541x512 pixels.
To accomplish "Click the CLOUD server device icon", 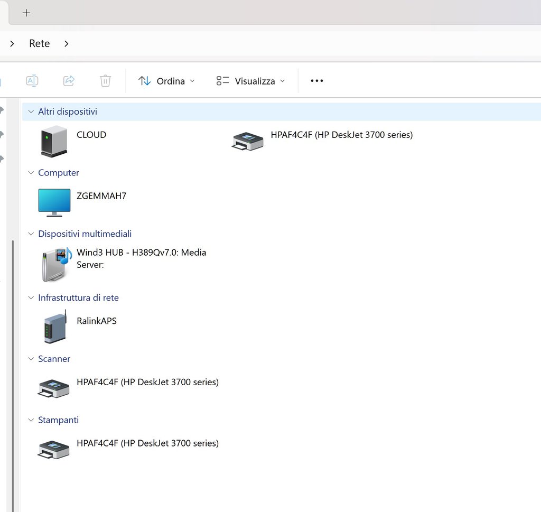I will [54, 141].
